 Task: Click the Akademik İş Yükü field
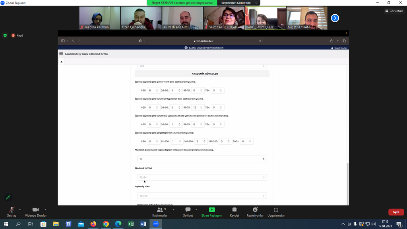tap(202, 177)
